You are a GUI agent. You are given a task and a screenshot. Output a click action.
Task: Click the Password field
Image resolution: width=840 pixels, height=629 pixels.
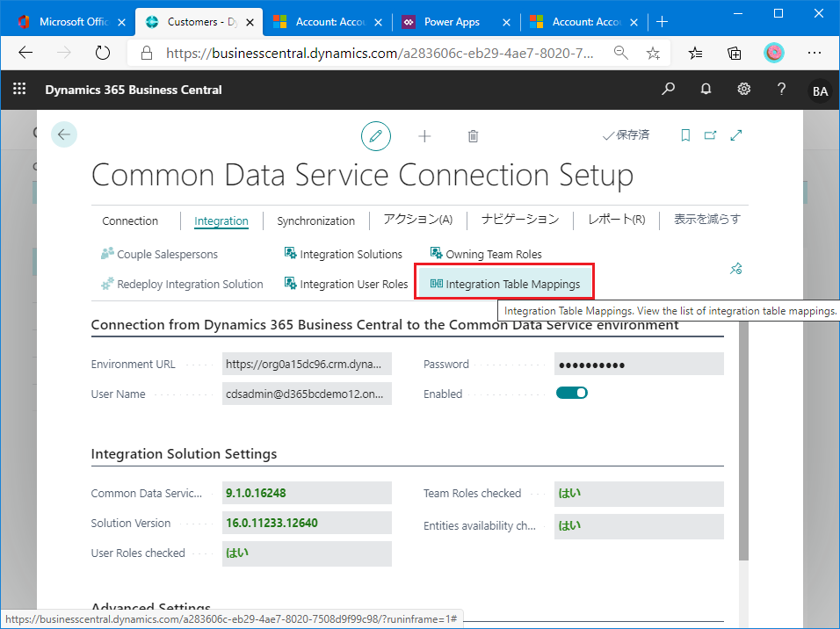[x=639, y=364]
